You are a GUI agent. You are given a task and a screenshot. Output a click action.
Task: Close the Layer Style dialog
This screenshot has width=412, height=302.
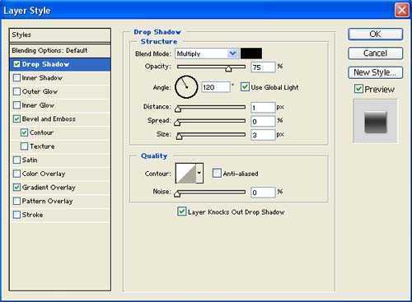click(401, 11)
